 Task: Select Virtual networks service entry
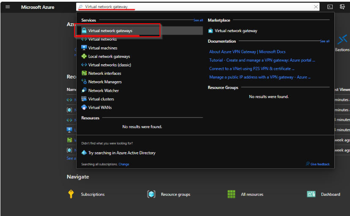(102, 39)
